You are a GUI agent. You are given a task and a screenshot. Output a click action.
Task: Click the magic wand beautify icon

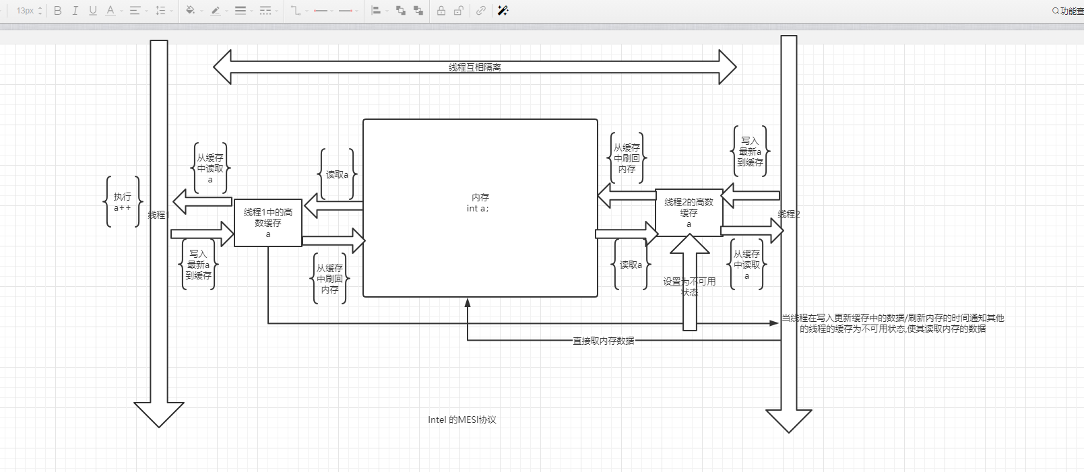coord(503,11)
